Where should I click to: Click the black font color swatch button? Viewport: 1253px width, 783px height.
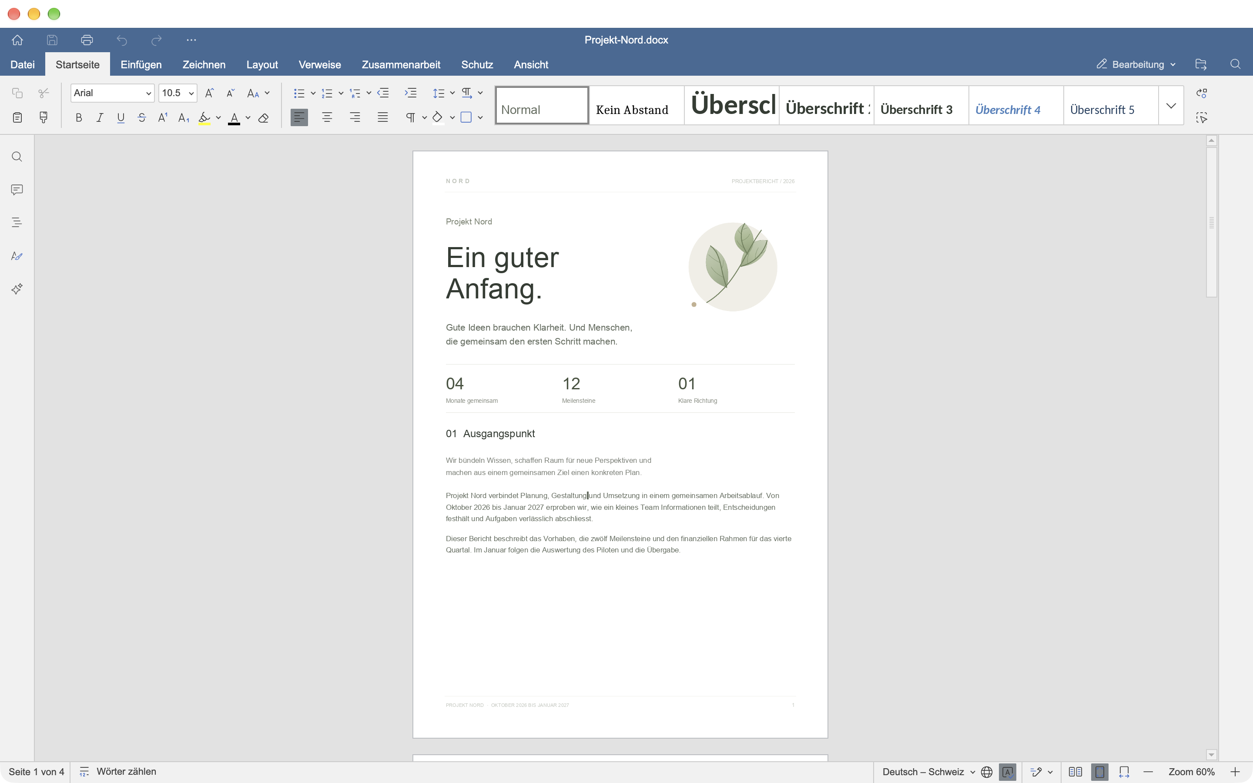click(x=234, y=118)
